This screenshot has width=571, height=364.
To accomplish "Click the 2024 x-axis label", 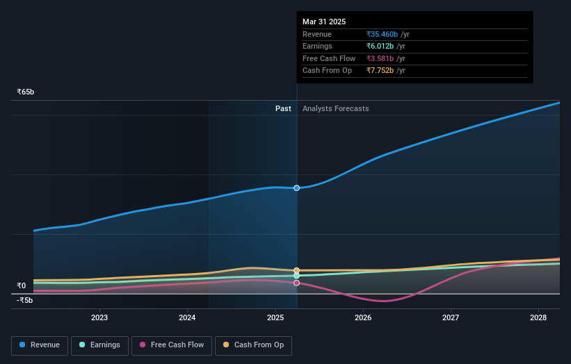I will 187,318.
